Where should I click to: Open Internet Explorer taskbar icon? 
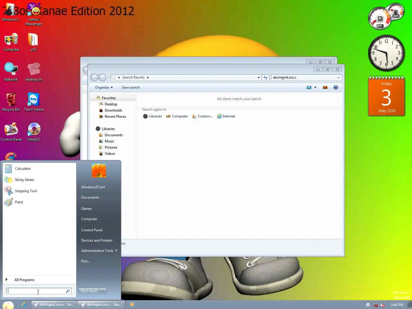(x=24, y=305)
